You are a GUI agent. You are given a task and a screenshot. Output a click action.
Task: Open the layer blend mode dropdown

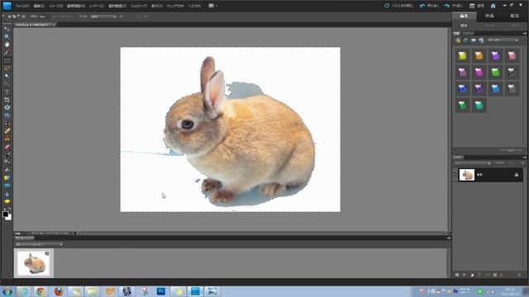[x=472, y=163]
